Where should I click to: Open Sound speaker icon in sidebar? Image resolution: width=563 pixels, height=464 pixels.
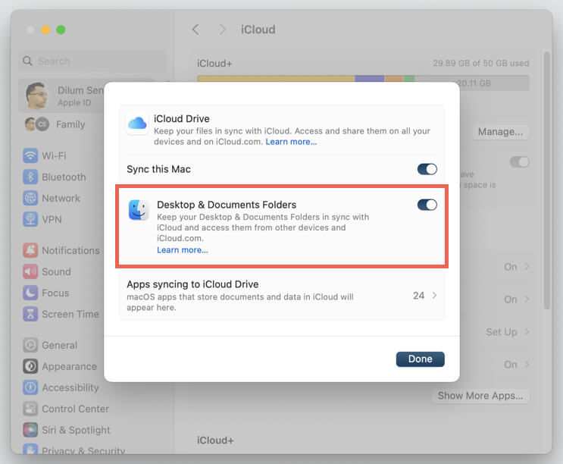tap(30, 271)
